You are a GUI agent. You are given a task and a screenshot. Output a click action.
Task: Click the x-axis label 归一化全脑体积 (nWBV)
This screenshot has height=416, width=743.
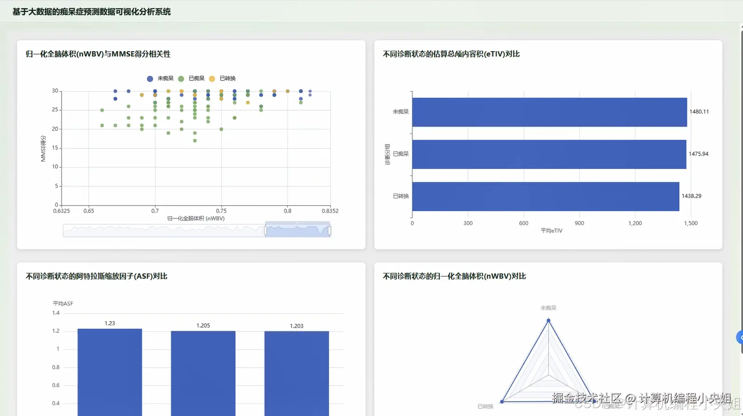[196, 218]
